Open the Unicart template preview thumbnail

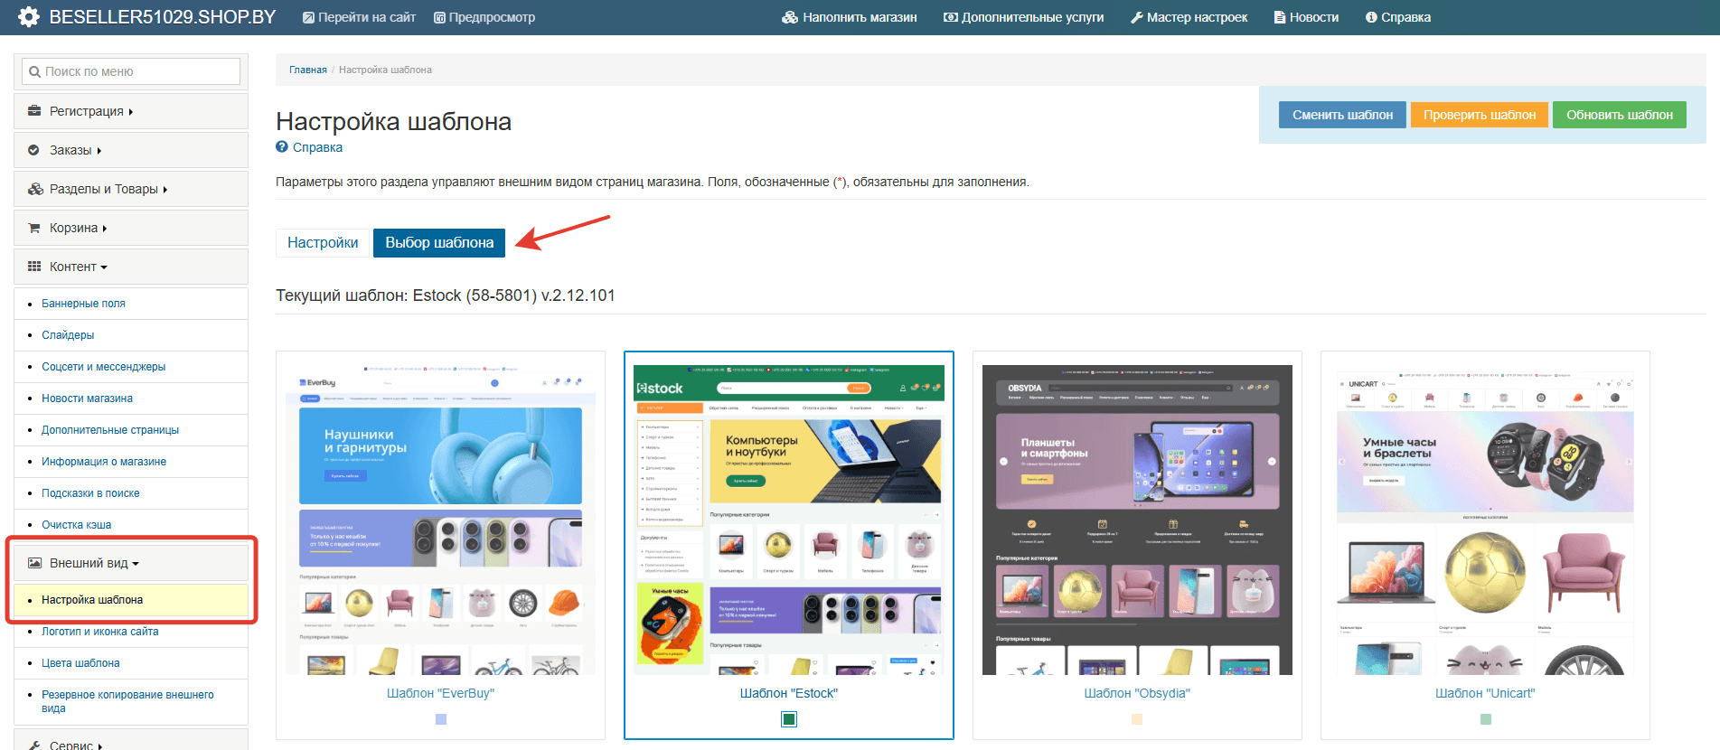tap(1485, 520)
